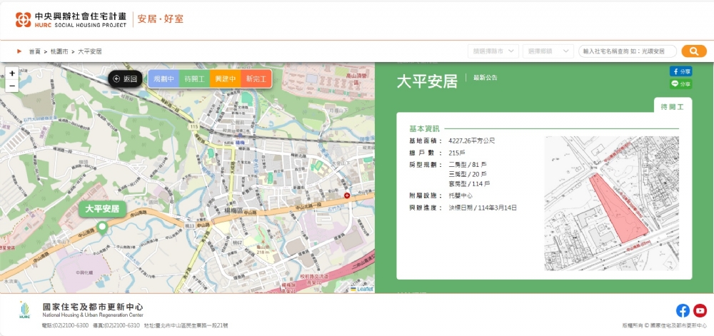Screen dimensions: 714x336
Task: Click the 二房型 / 81 戶 entry
Action: click(468, 165)
